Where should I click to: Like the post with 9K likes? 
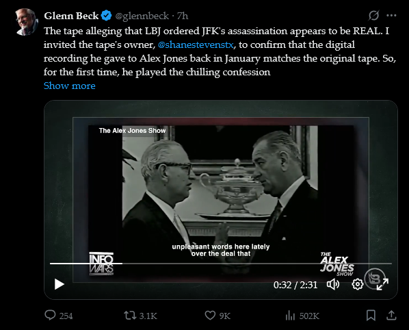tap(217, 316)
